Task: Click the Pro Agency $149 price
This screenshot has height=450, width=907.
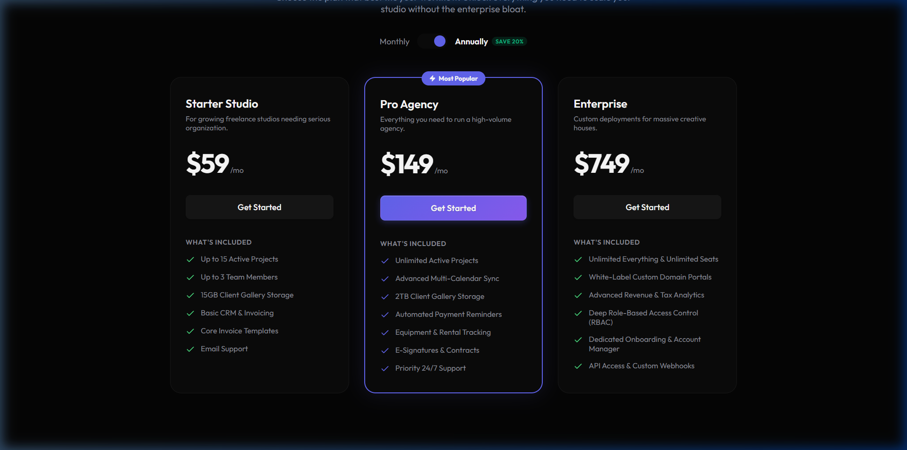Action: click(x=407, y=164)
